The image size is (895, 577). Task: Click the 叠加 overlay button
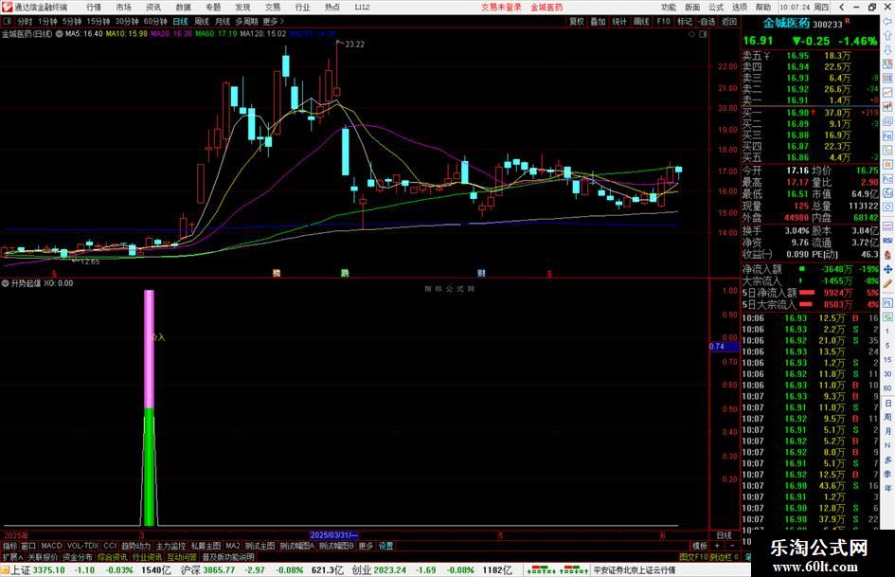pos(598,22)
